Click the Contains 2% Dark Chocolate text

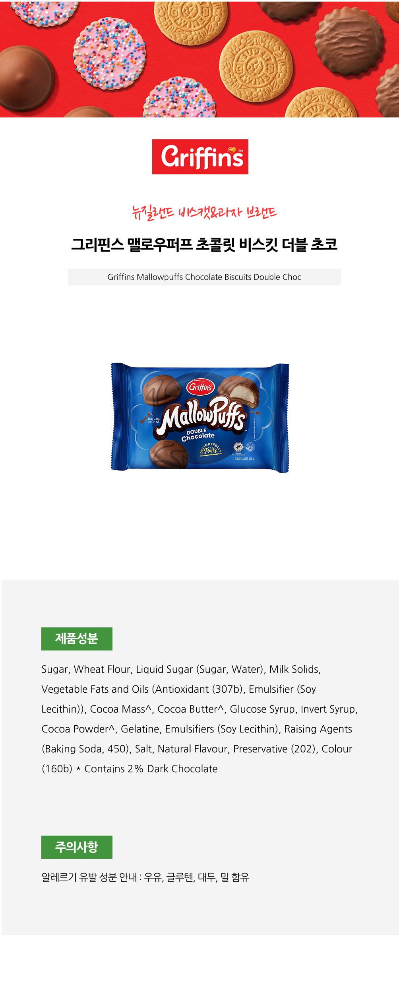(151, 769)
